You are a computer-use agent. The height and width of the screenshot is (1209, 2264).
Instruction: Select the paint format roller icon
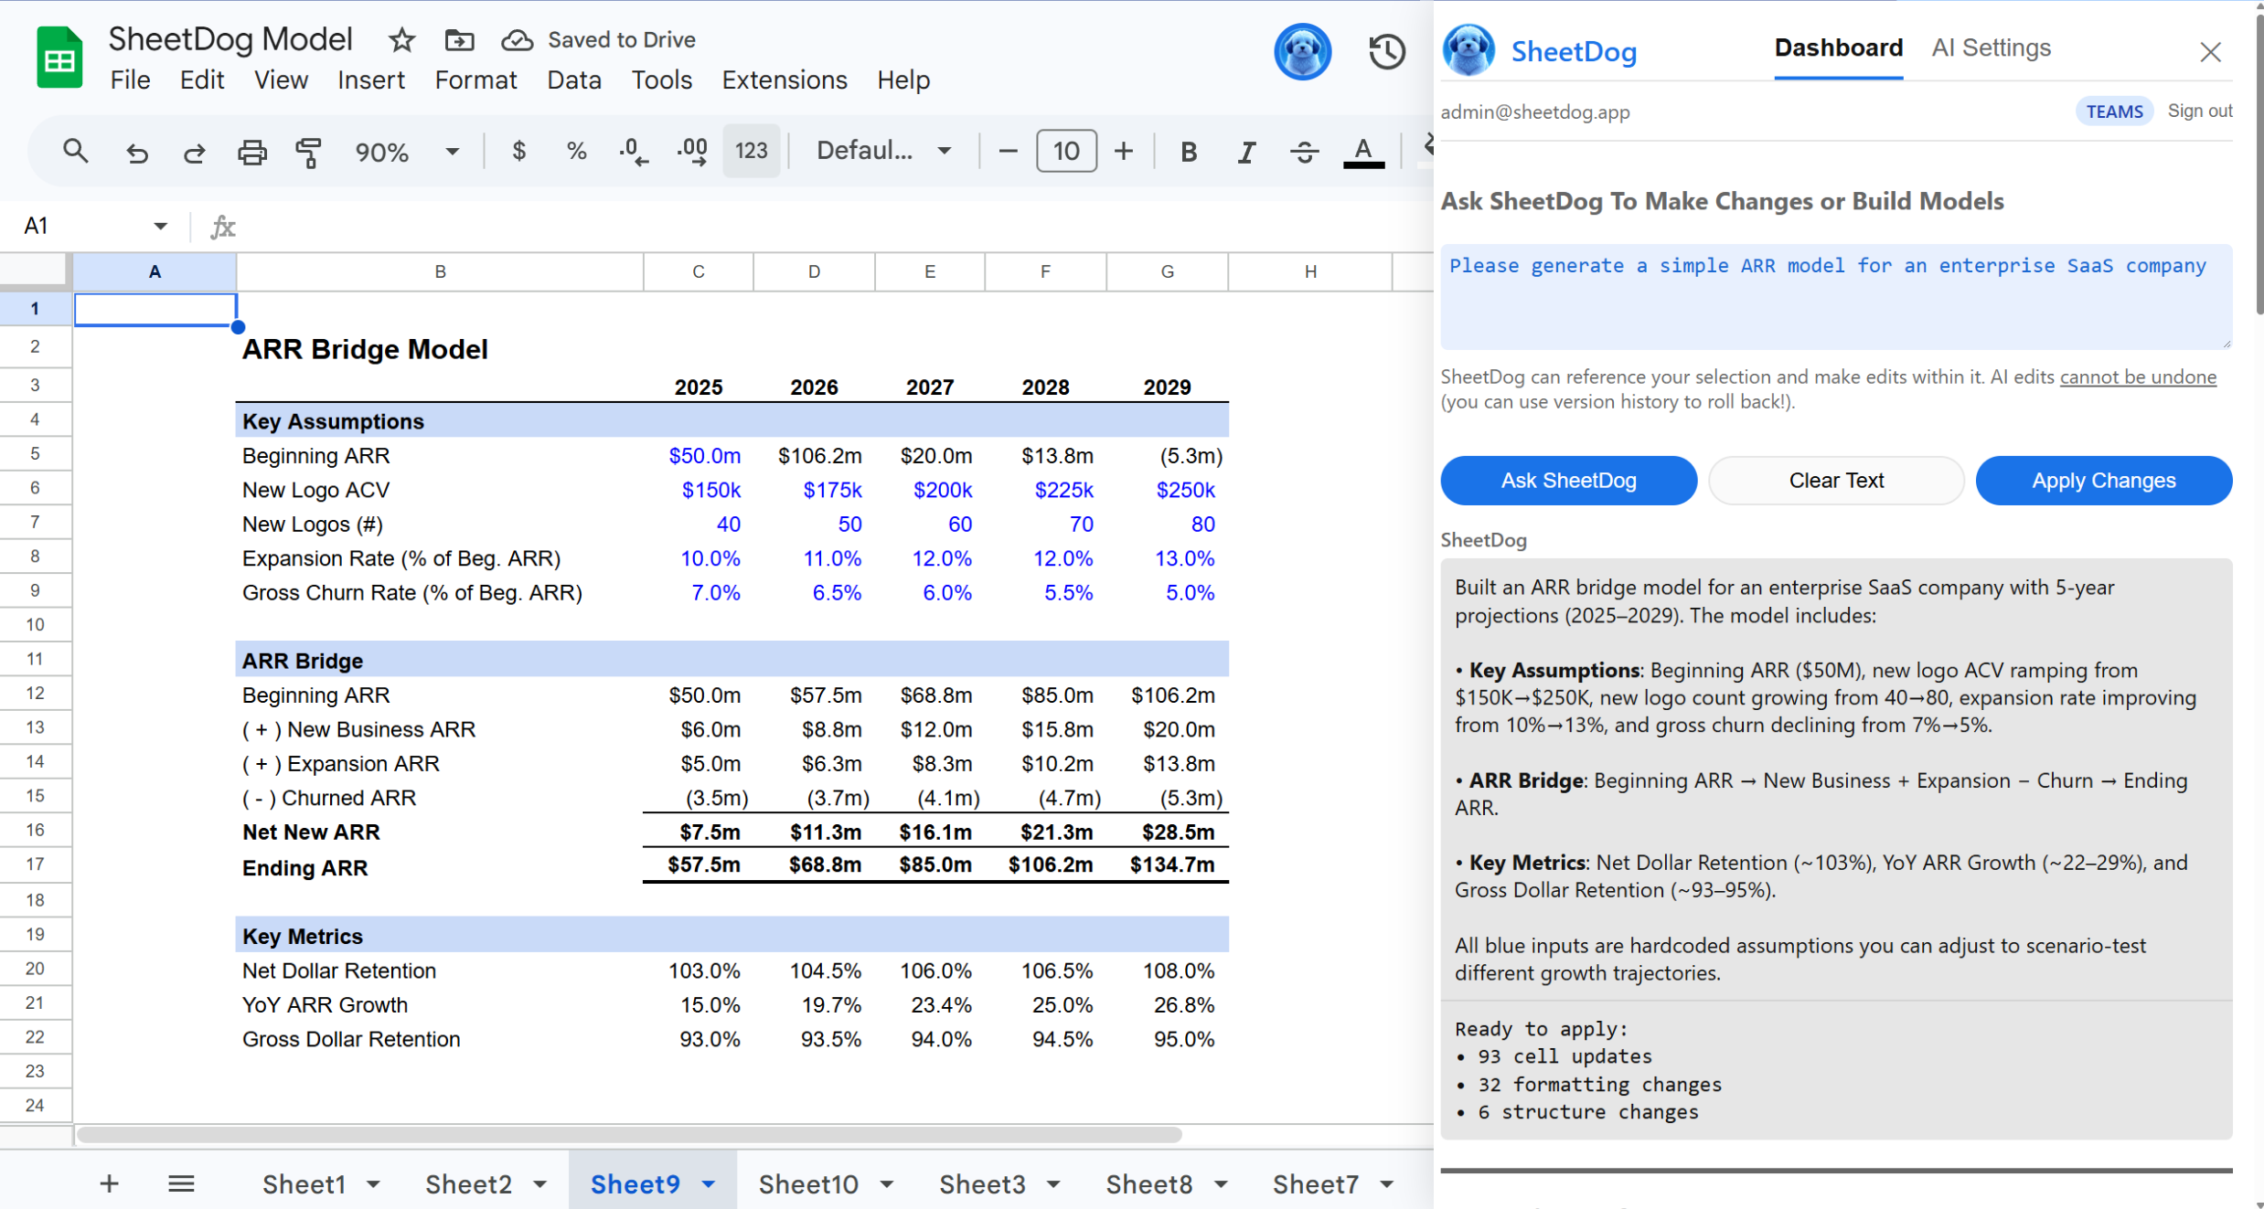click(x=308, y=152)
